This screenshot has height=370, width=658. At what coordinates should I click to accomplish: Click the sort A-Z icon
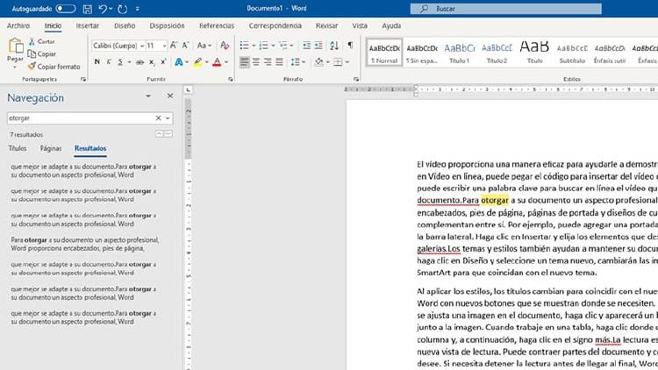(335, 45)
